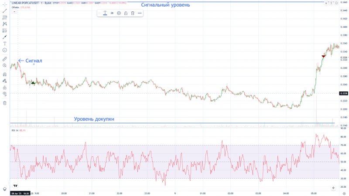
Task: Select the Text tool in left sidebar
Action: coord(5,44)
